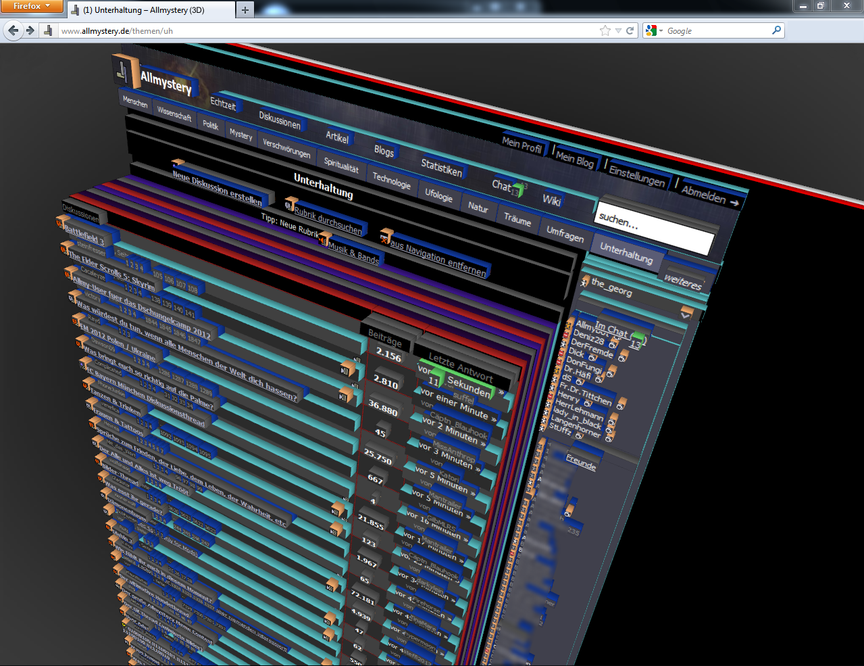The image size is (864, 666).
Task: Open the Firefox application menu dropdown
Action: pos(31,6)
